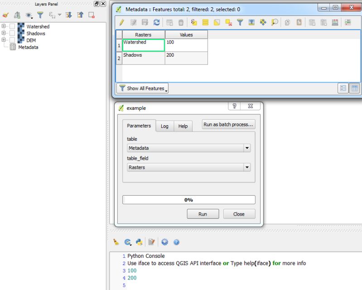Viewport: 362px width, 290px height.
Task: Click filter funnel icon in attribute toolbar
Action: tap(240, 22)
